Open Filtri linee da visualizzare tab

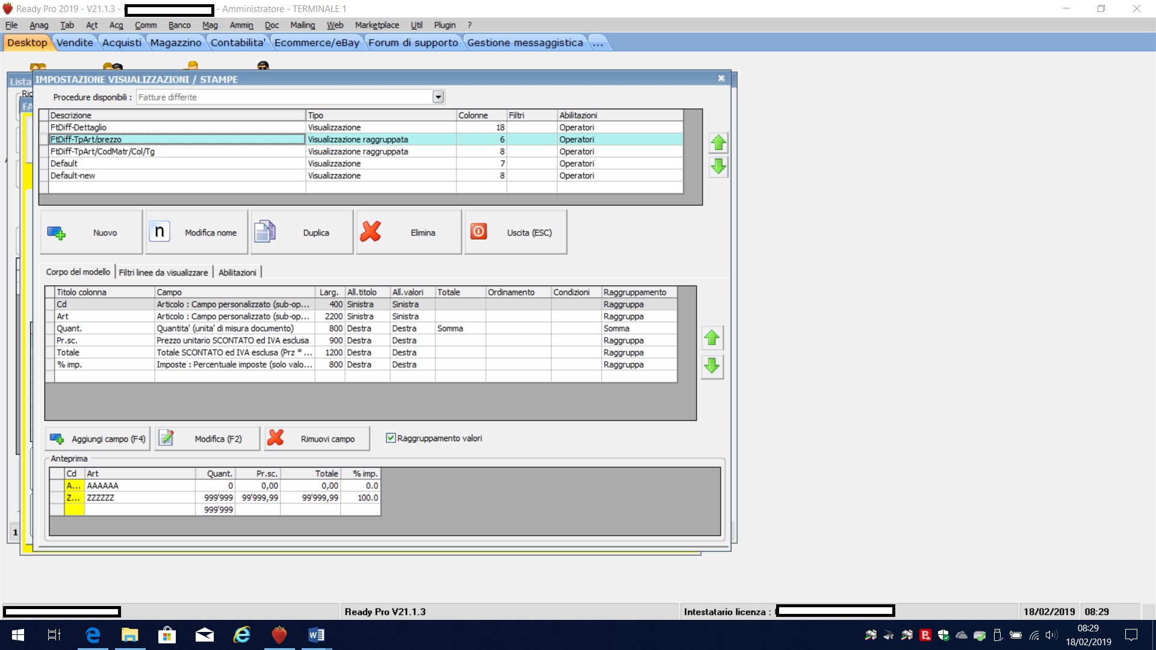[163, 273]
